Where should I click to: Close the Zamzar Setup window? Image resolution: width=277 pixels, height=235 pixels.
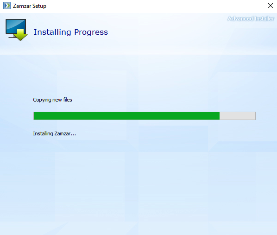click(x=271, y=6)
